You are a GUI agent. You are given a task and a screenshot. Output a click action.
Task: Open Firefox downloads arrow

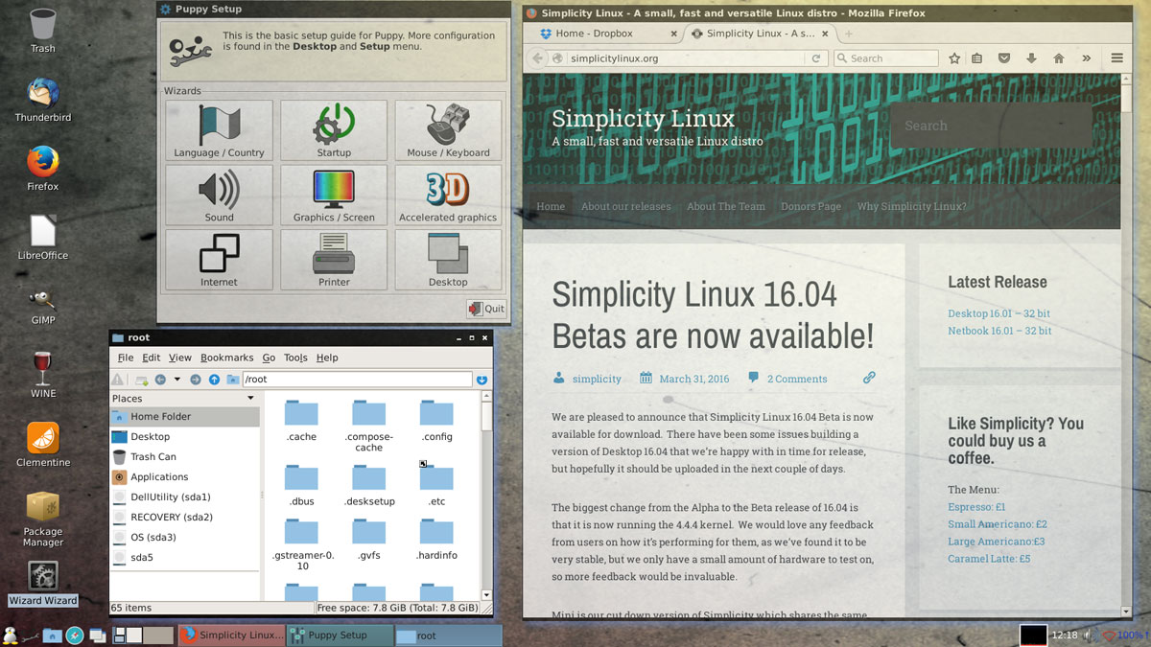[x=1031, y=58]
